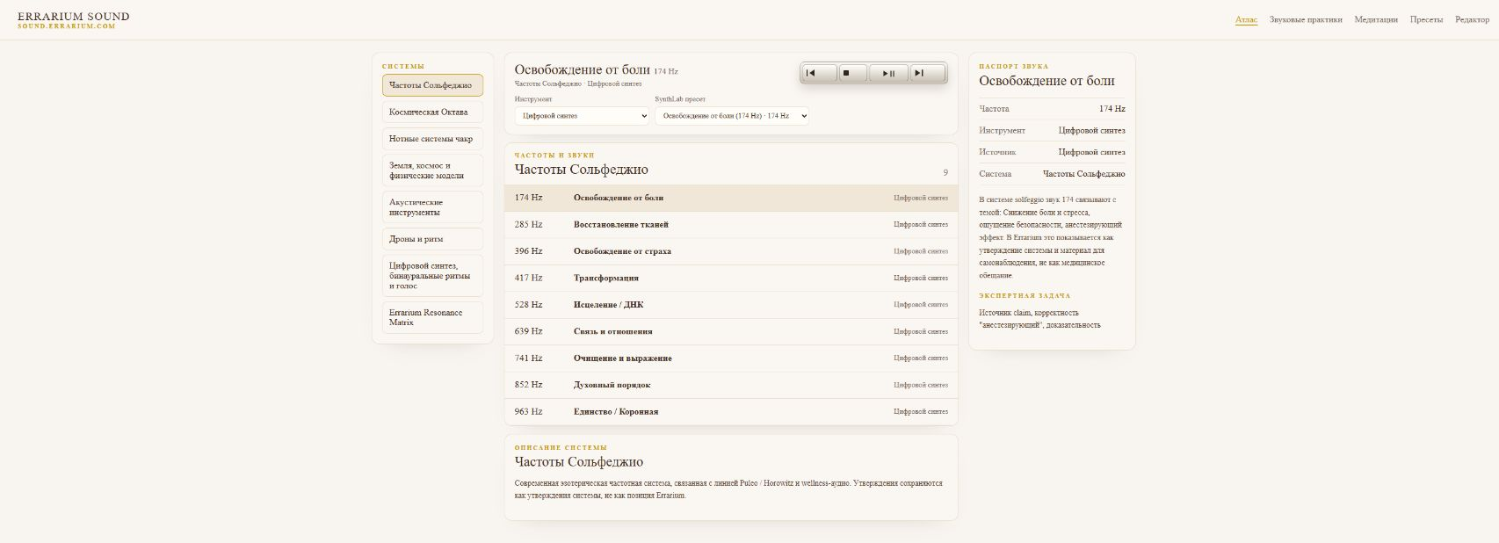Click the sound count "9" in list header
The image size is (1499, 543).
coord(945,172)
